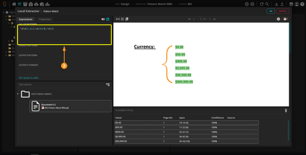
Task: Click the Confidence column header
Action: point(217,118)
